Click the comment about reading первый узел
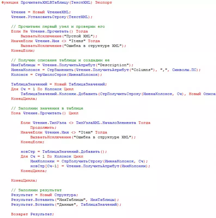The height and width of the screenshot is (218, 216). pyautogui.click(x=58, y=27)
